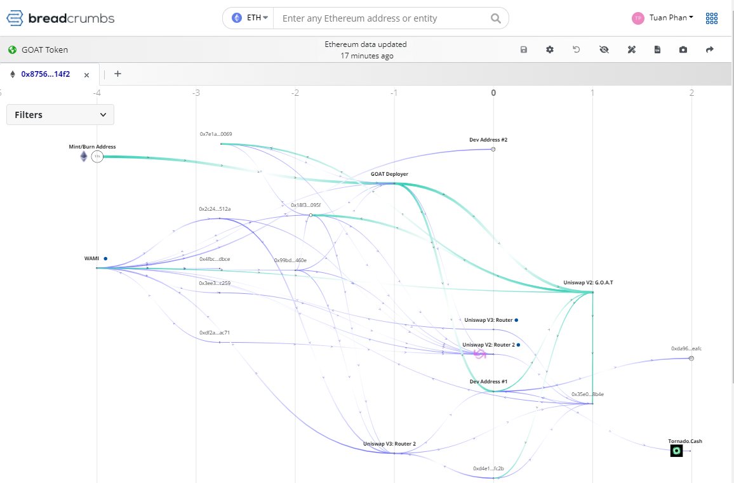Click the blue dot next to WAMI
734x483 pixels.
tap(106, 258)
